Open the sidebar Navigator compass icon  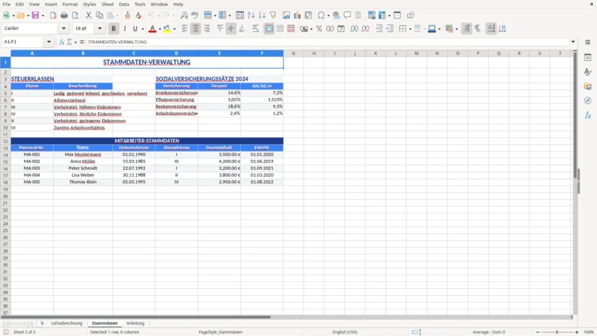[588, 100]
